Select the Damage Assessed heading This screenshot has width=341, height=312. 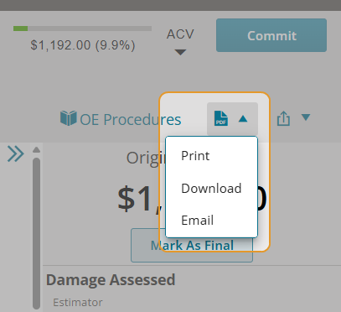[x=111, y=280]
